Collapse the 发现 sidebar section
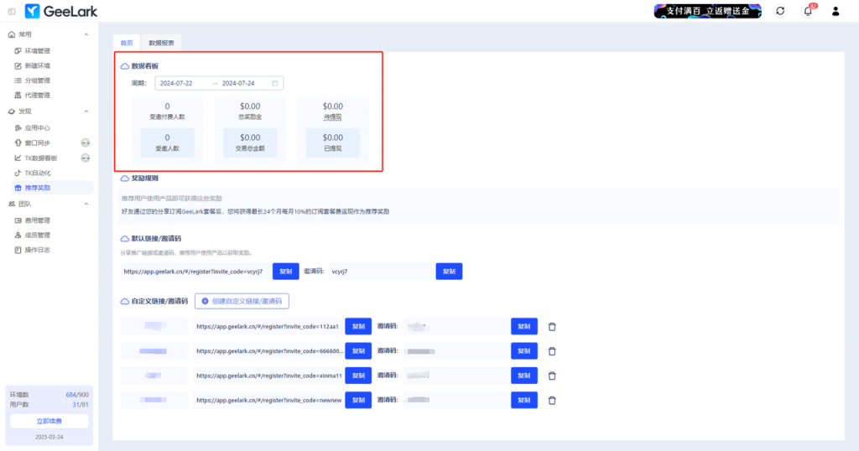The image size is (859, 451). [x=86, y=111]
